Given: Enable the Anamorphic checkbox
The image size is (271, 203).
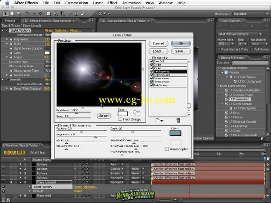Looking at the screenshot, I should pos(167,149).
